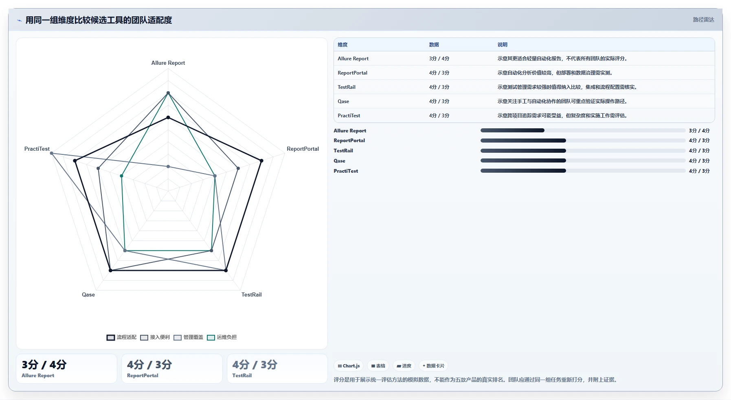The height and width of the screenshot is (400, 731).
Task: Click the note 示意测试管理需求较强时值得纳入比较
Action: tap(568, 87)
